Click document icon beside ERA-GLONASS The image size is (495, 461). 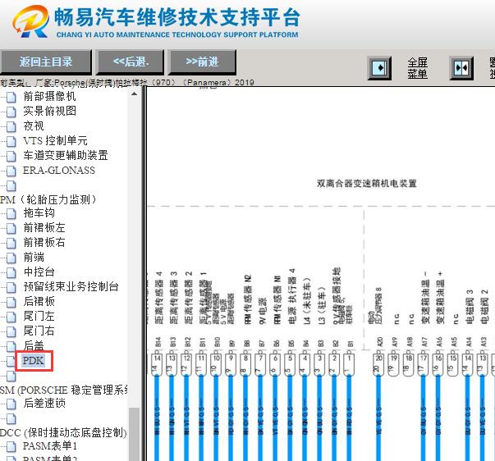click(x=11, y=171)
